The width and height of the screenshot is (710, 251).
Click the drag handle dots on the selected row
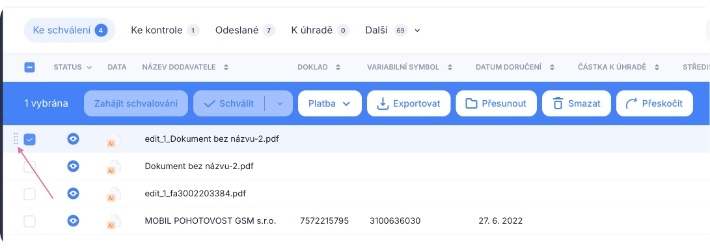click(x=16, y=139)
